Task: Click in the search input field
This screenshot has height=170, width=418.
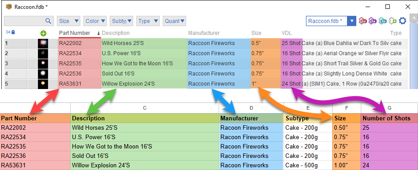Action: pos(25,21)
